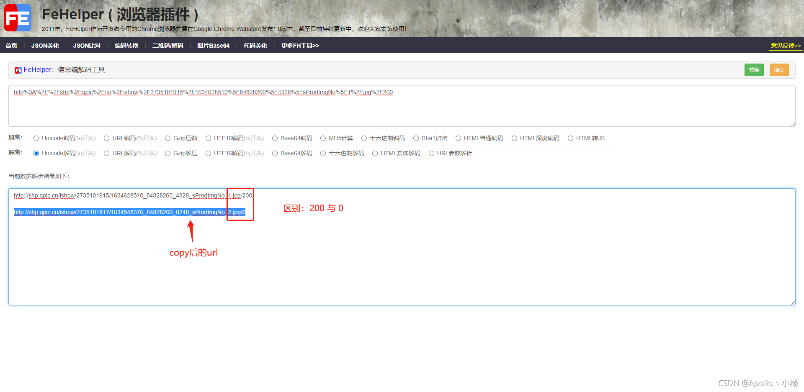Select Base64编码 radio option
804x392 pixels.
275,138
